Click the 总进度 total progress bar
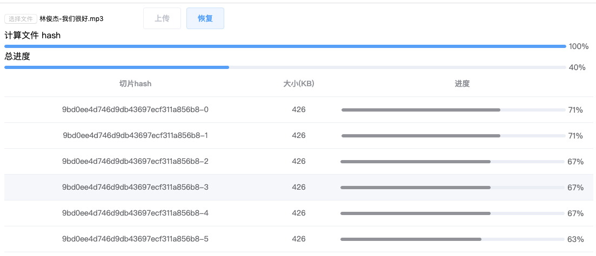Viewport: 596px width, 256px height. pyautogui.click(x=285, y=67)
